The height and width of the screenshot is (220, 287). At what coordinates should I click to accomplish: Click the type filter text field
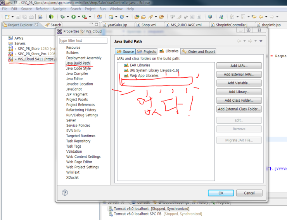pyautogui.click(x=83, y=41)
